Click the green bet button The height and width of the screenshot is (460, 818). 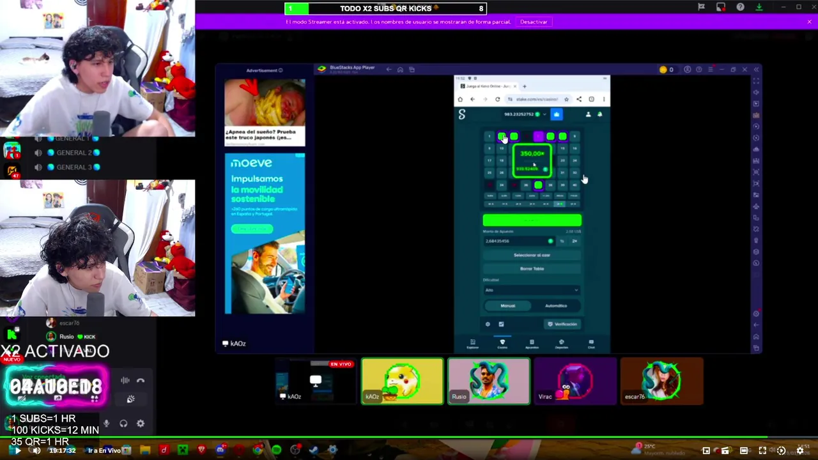pyautogui.click(x=532, y=220)
